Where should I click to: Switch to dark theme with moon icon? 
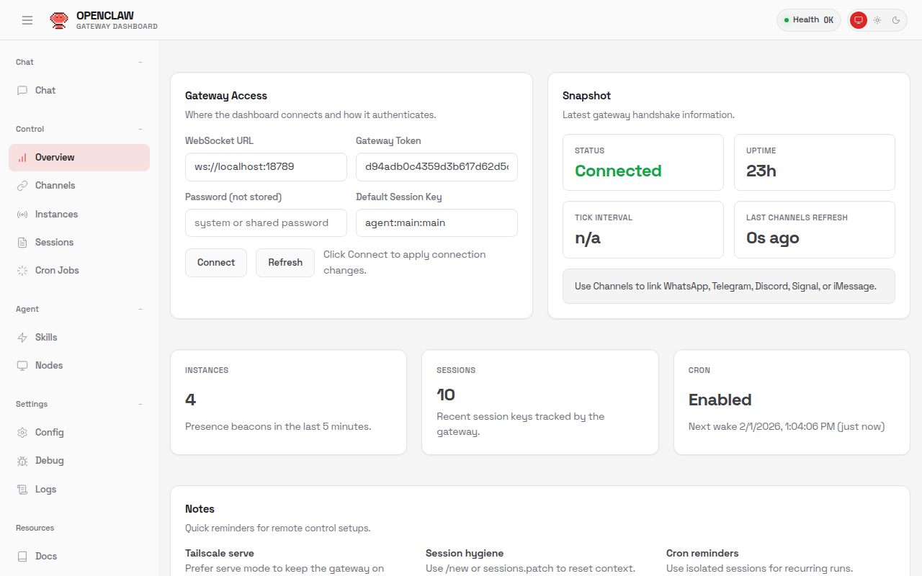pyautogui.click(x=895, y=19)
